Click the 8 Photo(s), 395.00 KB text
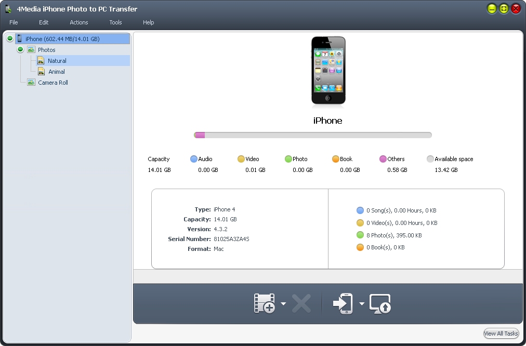 coord(394,235)
